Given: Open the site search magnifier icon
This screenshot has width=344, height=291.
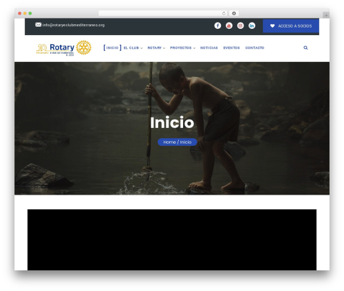Looking at the screenshot, I should (305, 47).
